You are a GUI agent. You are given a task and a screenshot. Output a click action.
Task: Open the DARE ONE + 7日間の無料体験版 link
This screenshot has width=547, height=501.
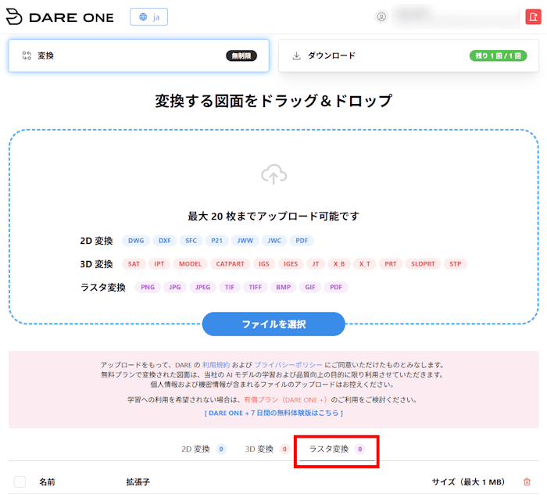(273, 413)
